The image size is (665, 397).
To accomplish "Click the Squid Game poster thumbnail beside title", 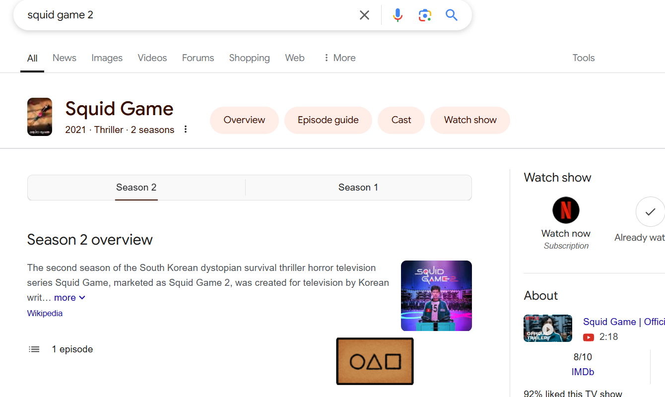I will click(40, 117).
